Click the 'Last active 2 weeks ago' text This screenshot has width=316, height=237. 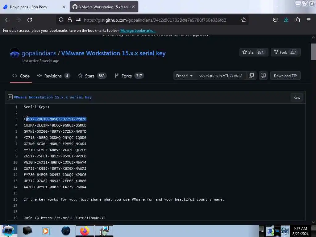pyautogui.click(x=40, y=61)
